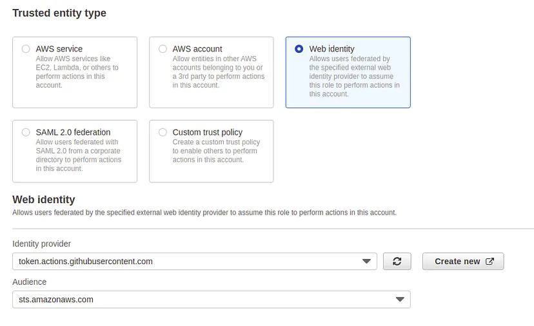Select the AWS service radio button

tap(26, 49)
